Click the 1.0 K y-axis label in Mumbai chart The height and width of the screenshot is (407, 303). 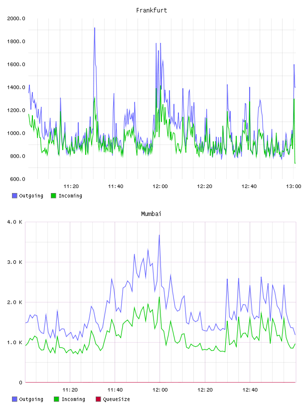pos(15,343)
